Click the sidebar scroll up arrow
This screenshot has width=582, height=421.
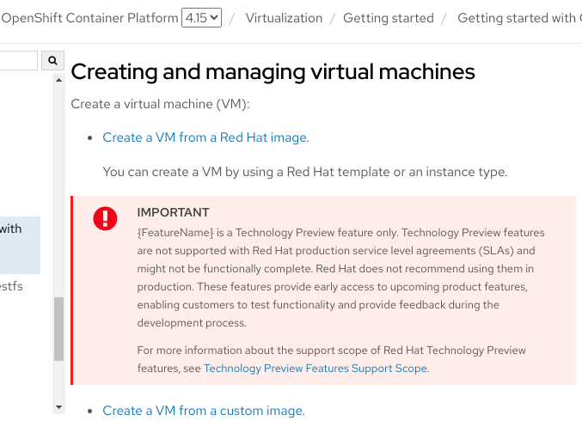(x=58, y=80)
